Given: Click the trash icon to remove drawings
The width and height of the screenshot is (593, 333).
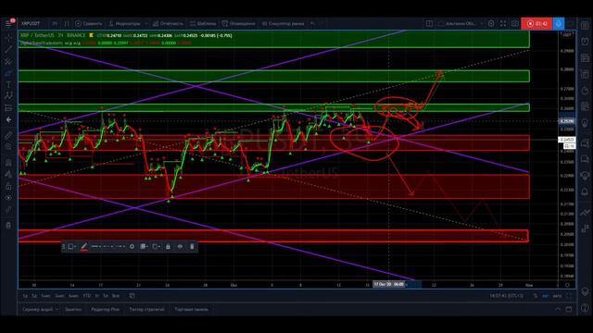Looking at the screenshot, I should point(8,226).
